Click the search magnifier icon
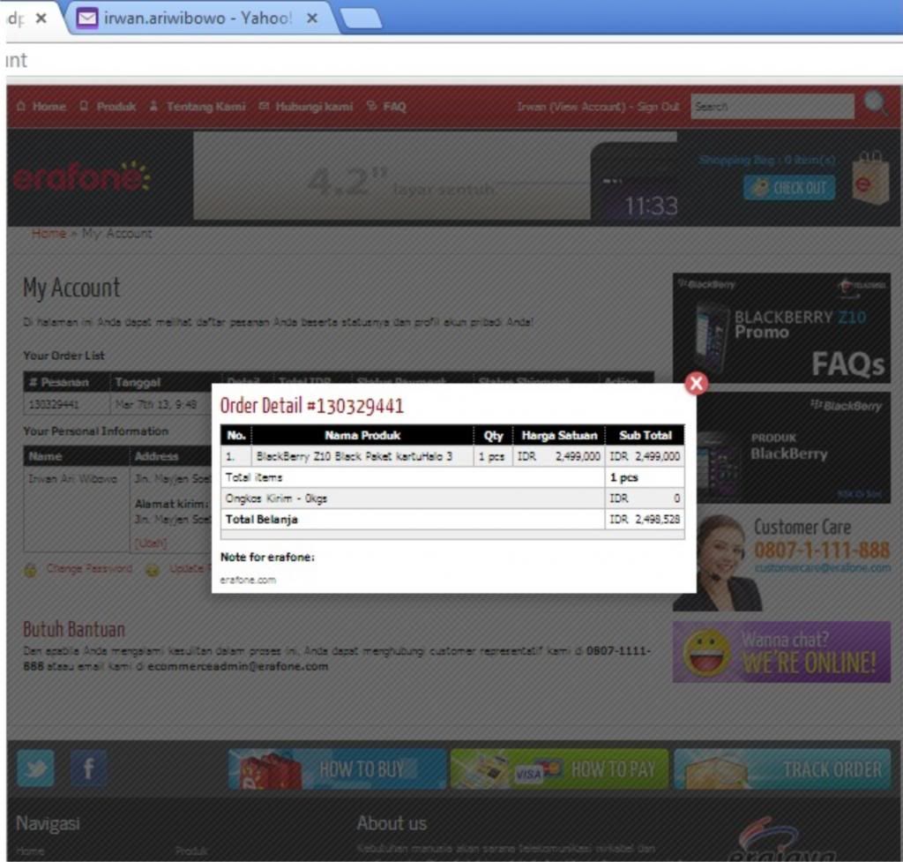 pos(877,104)
